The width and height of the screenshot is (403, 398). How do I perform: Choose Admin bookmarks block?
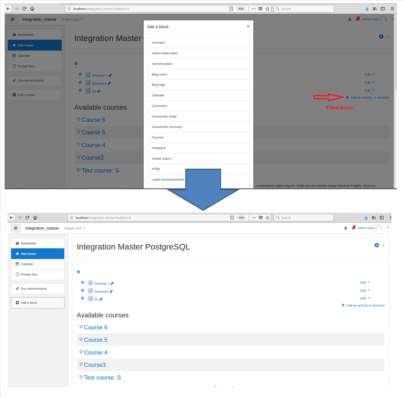(x=198, y=53)
